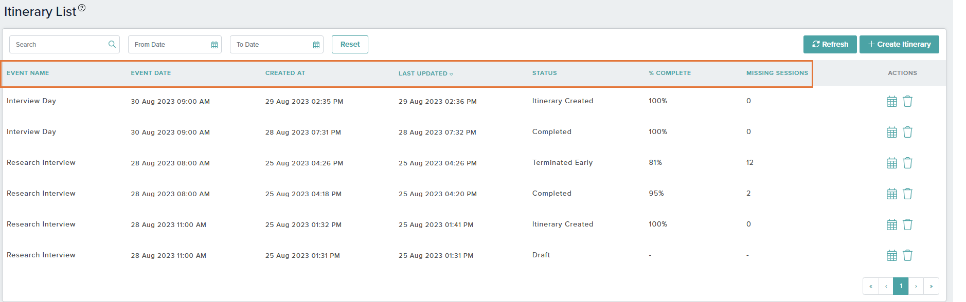Focus the Search input field
The width and height of the screenshot is (966, 302).
[x=64, y=45]
